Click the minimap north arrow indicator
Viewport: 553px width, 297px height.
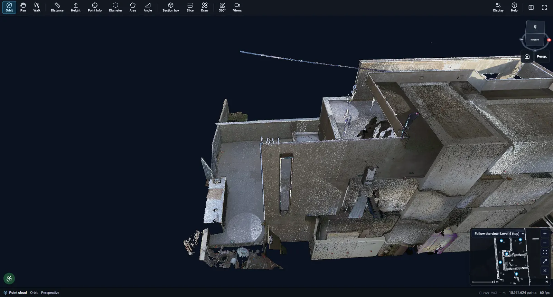point(546,279)
